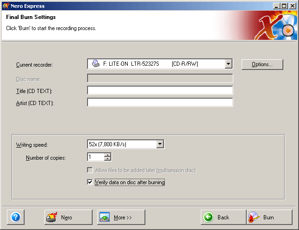Click the Artist (CD TEXT) input field

pyautogui.click(x=160, y=102)
